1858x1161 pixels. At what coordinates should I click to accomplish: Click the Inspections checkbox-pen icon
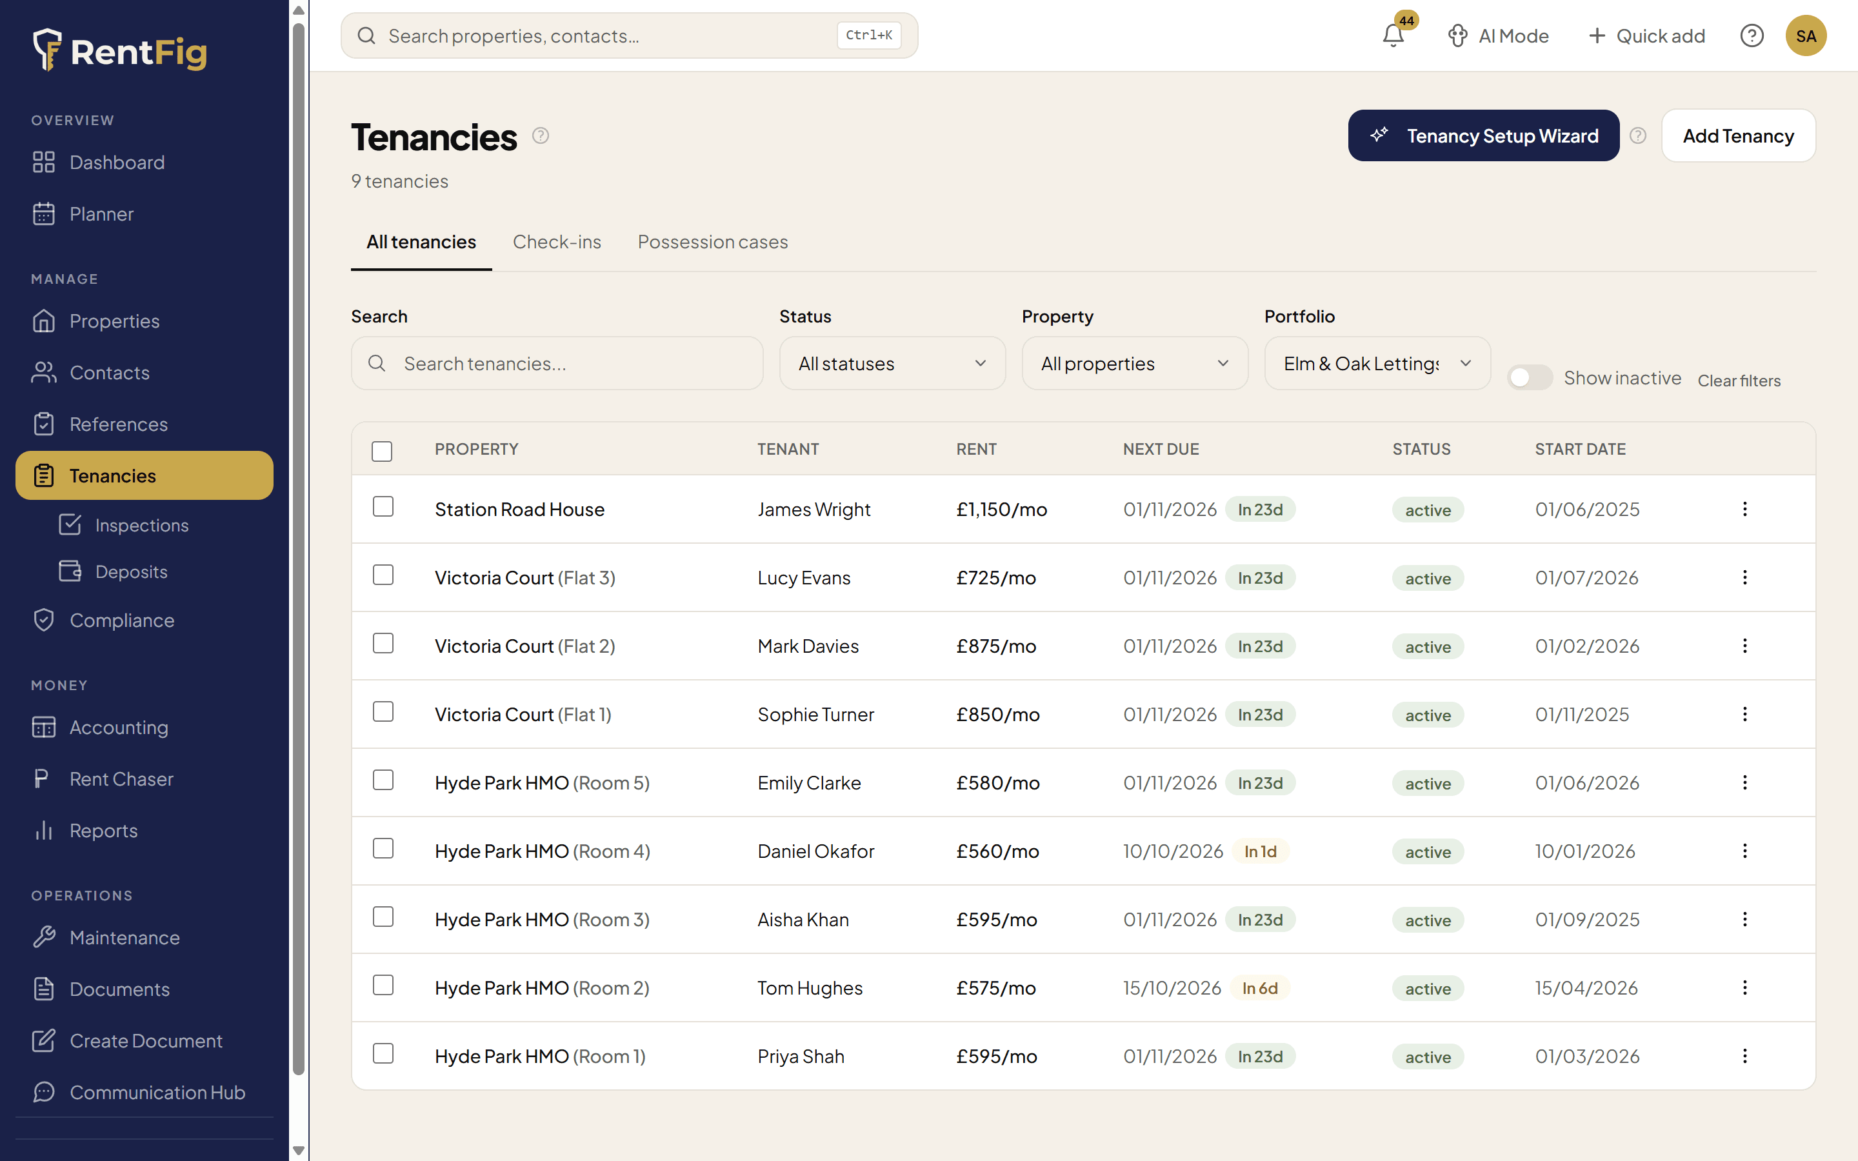[x=70, y=524]
